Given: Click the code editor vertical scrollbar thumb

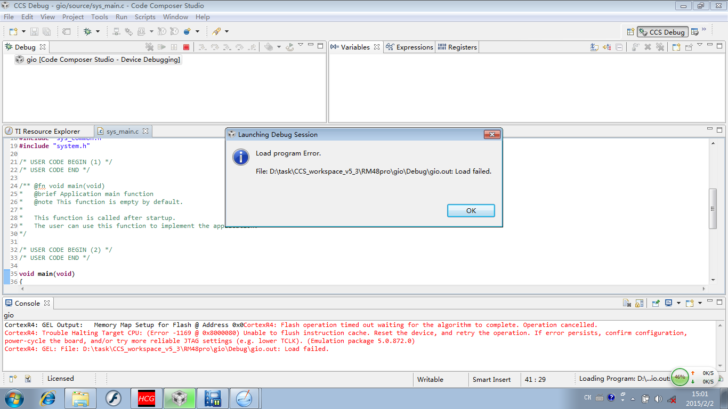Looking at the screenshot, I should pyautogui.click(x=713, y=209).
